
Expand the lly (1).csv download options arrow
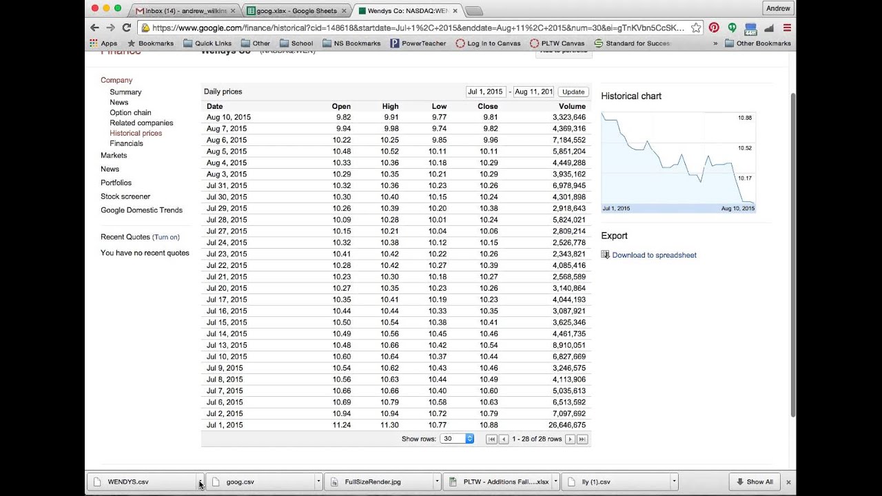pyautogui.click(x=674, y=482)
